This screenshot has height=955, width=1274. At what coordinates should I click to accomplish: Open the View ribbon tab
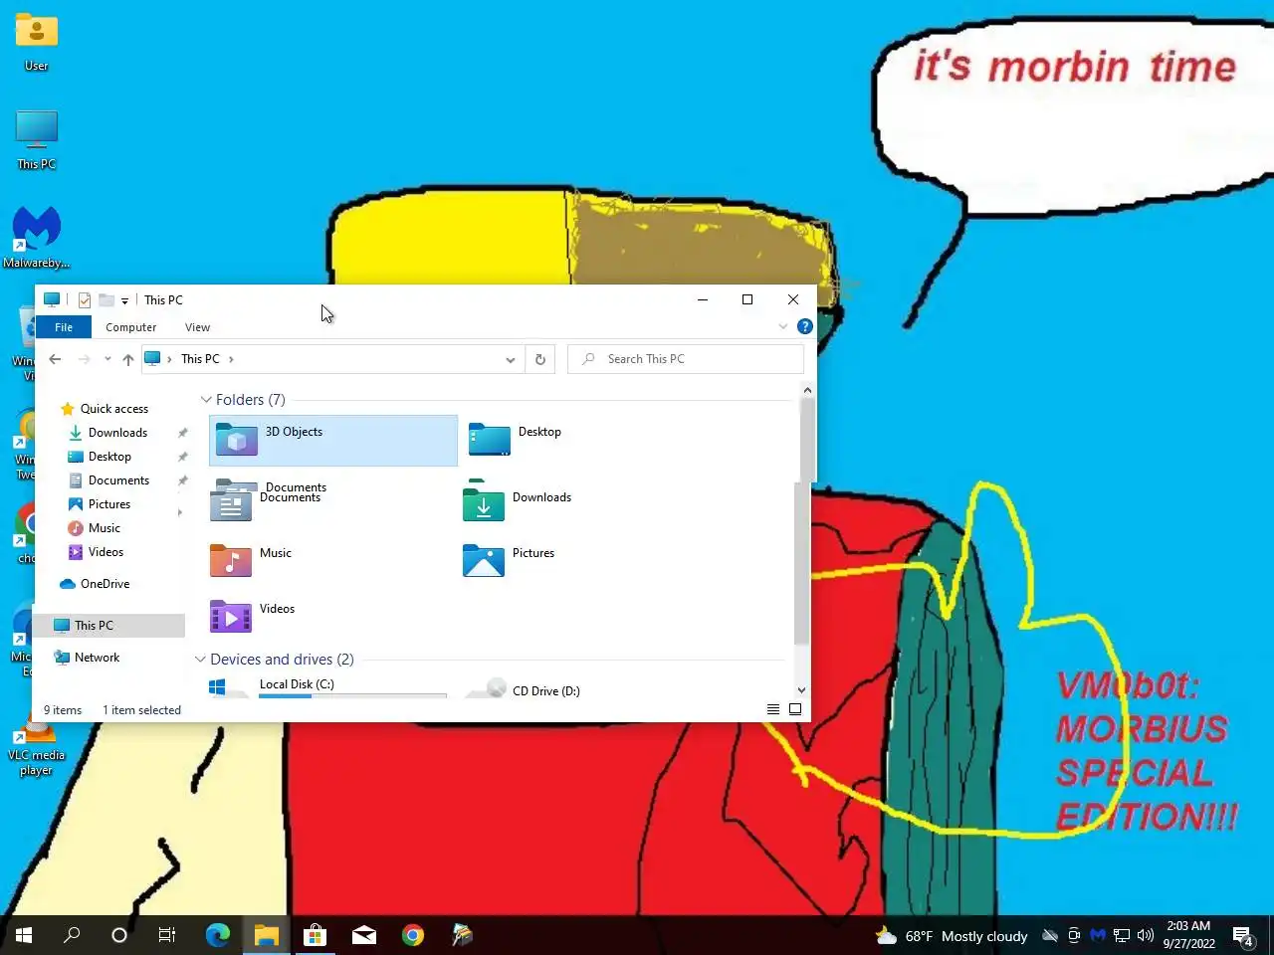click(197, 327)
